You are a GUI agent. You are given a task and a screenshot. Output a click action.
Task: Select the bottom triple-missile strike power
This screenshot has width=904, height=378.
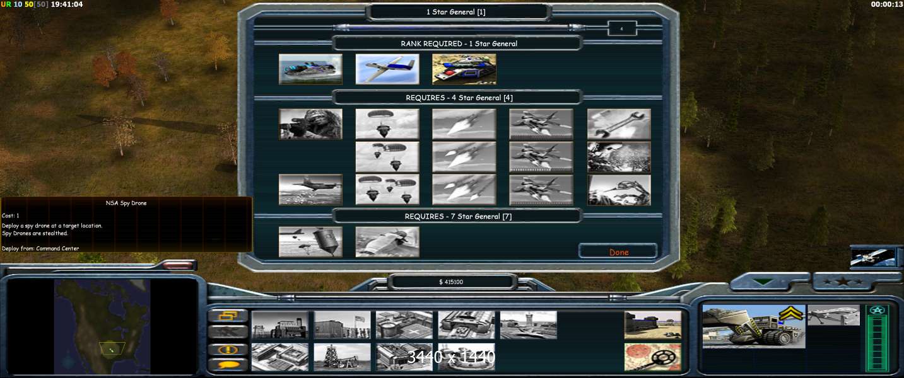click(x=464, y=190)
